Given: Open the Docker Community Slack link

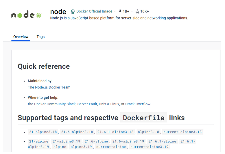Looking at the screenshot, I should (52, 104).
